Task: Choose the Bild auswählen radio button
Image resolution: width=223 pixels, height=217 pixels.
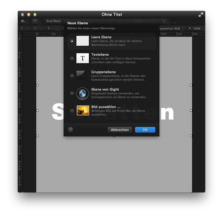Action: tap(72, 111)
